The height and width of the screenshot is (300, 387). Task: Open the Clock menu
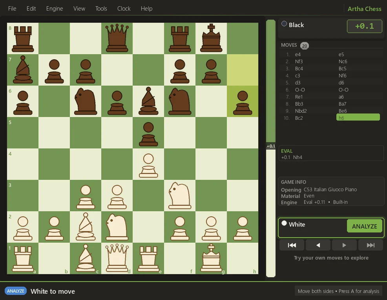(124, 9)
